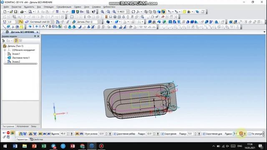This screenshot has height=150, width=267.
Task: Open the New document dropdown arrow
Action: 8,12
